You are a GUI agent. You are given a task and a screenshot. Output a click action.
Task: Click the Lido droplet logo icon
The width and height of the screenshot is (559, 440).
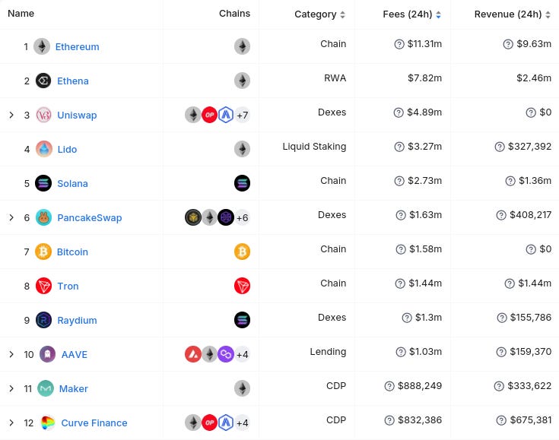[43, 149]
